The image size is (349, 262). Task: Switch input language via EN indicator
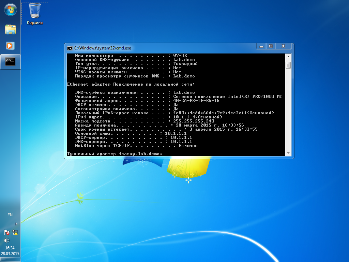[10, 215]
